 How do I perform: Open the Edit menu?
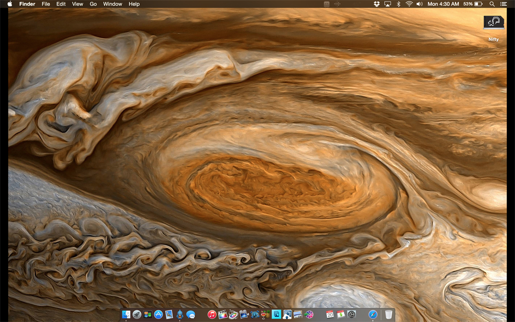(61, 4)
